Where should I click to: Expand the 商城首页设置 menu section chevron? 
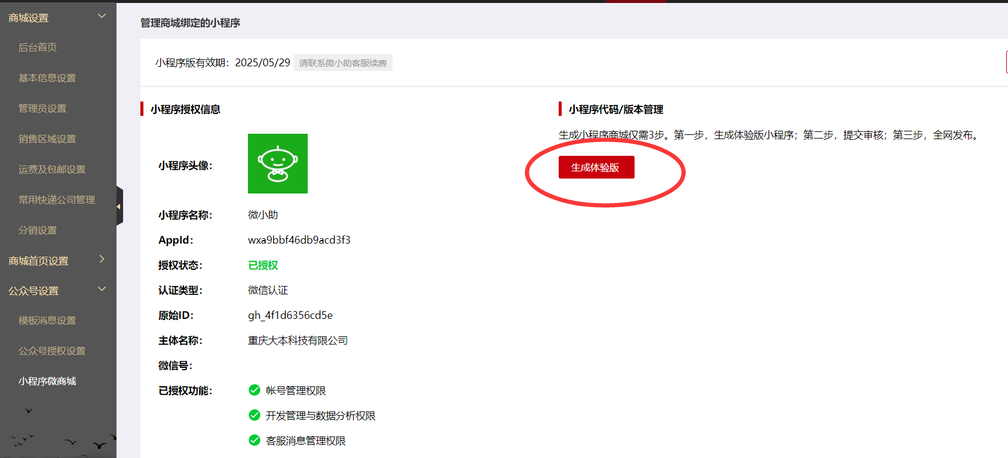[x=102, y=259]
